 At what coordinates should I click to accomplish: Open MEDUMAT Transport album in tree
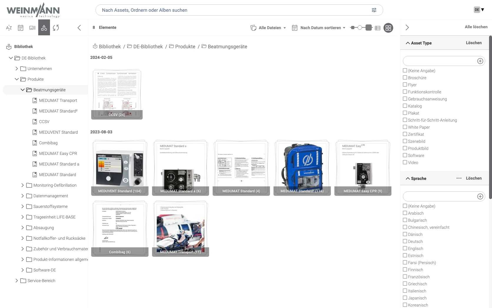click(58, 100)
